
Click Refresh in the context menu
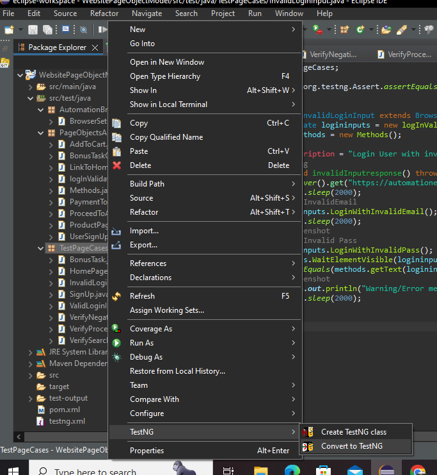coord(142,296)
